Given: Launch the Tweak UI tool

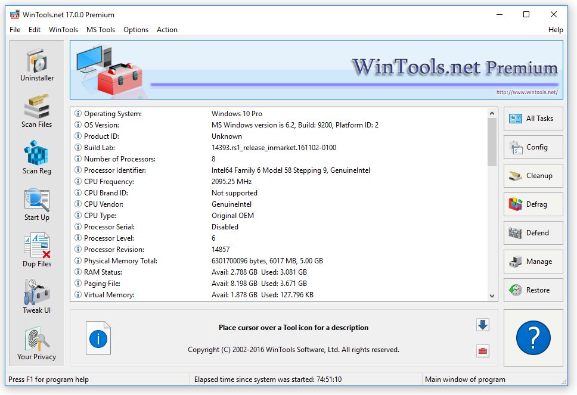Looking at the screenshot, I should pyautogui.click(x=37, y=297).
